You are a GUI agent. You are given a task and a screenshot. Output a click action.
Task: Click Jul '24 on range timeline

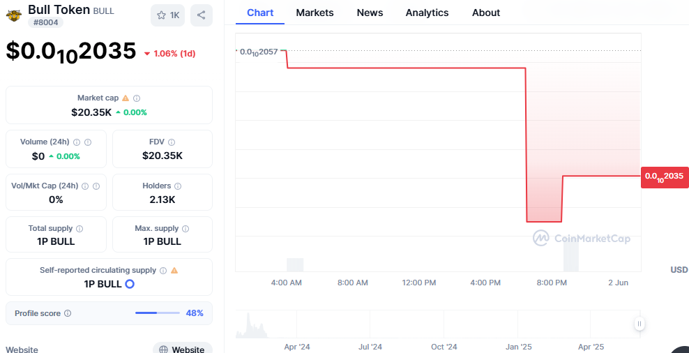370,347
